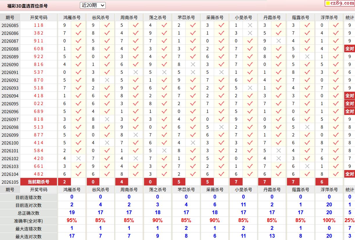Click the X mark for 采薇杀号 in row 2026091
Screen dimensions: 355x240
click(221, 72)
